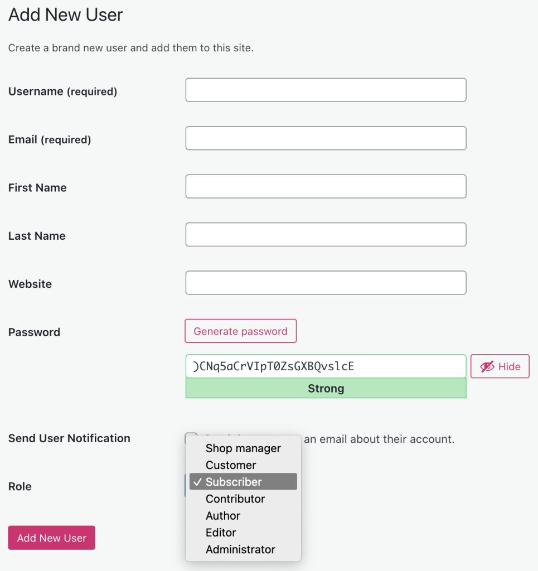Focus the Email input box
538x571 pixels.
pyautogui.click(x=326, y=138)
